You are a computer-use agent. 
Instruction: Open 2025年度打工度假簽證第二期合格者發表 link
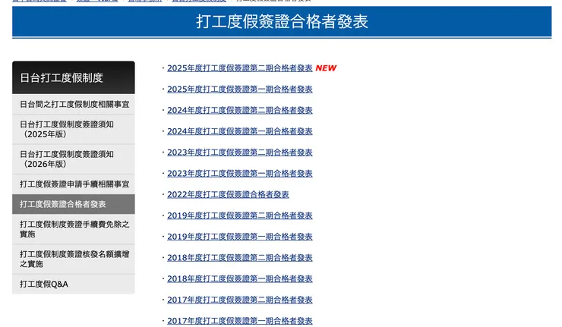point(240,68)
